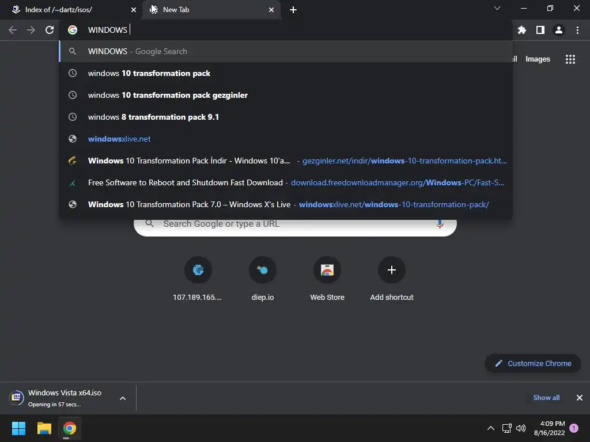590x442 pixels.
Task: Open File Explorer from the taskbar
Action: click(x=44, y=428)
